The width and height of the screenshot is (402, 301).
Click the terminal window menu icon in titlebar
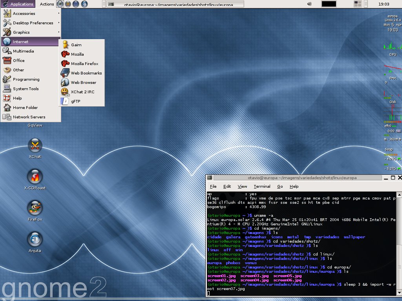click(210, 178)
